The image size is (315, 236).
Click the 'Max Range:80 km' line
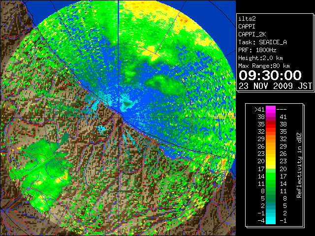tap(264, 66)
